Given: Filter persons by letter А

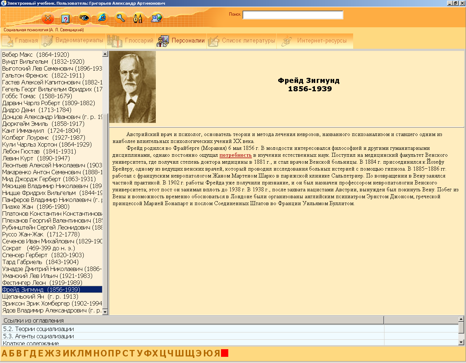Looking at the screenshot, I should 4,353.
